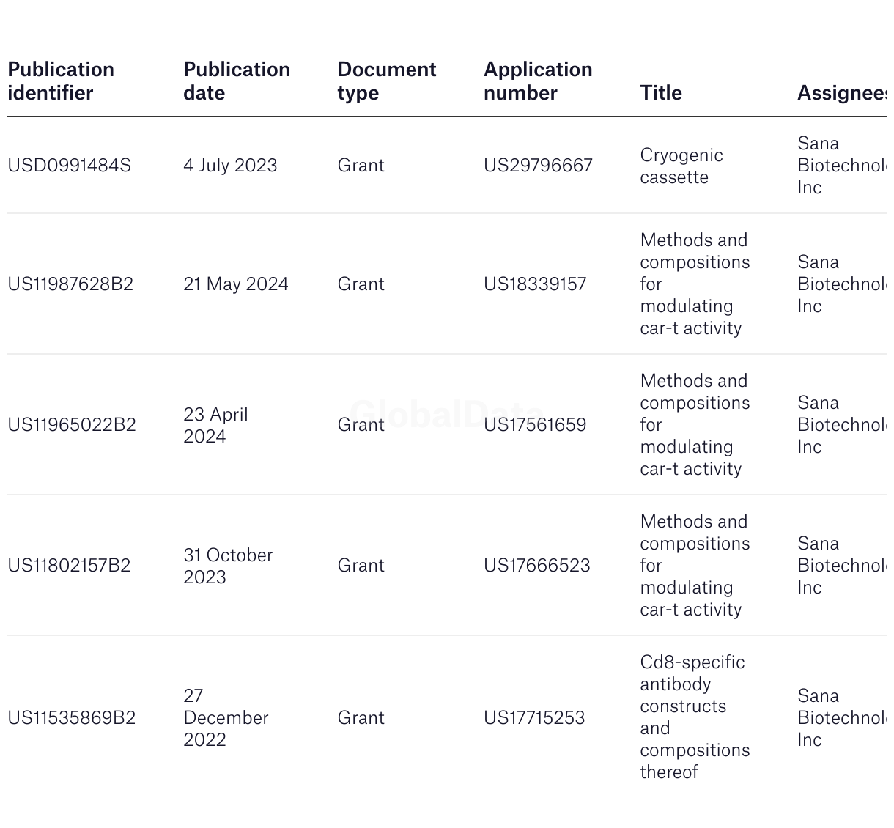Click the Title column header
Screen dimensions: 894x828
(660, 92)
